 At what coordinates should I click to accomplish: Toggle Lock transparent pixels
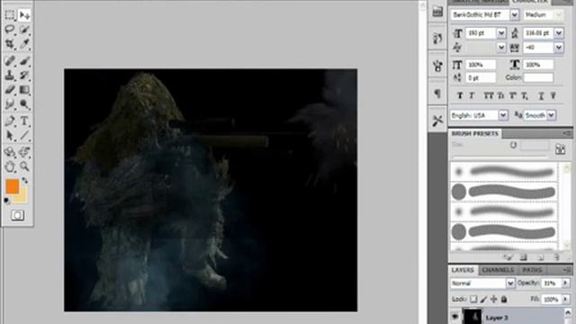473,300
